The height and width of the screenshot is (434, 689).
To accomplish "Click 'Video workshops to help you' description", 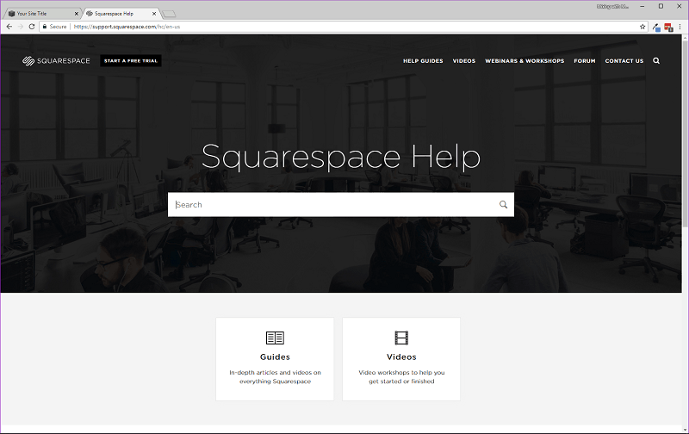I will point(401,376).
